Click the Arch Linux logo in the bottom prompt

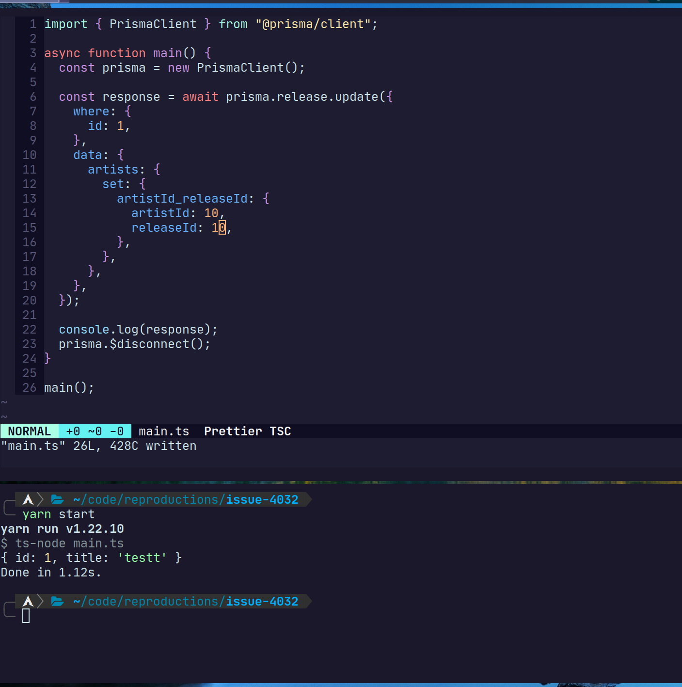pos(28,601)
